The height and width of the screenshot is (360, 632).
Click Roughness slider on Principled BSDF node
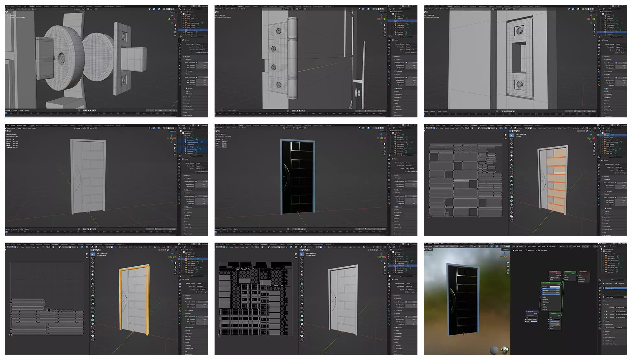[x=551, y=290]
